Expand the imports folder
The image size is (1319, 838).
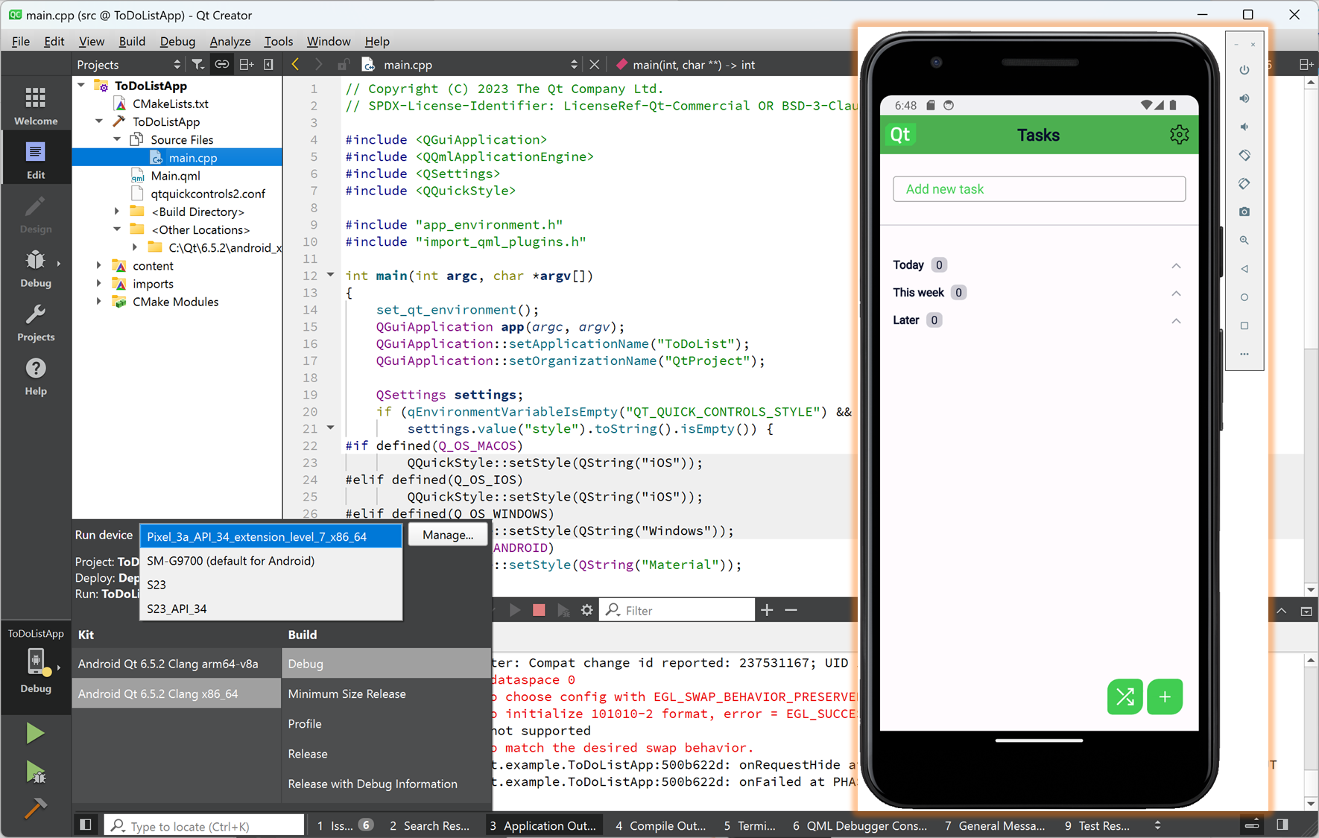pyautogui.click(x=99, y=283)
